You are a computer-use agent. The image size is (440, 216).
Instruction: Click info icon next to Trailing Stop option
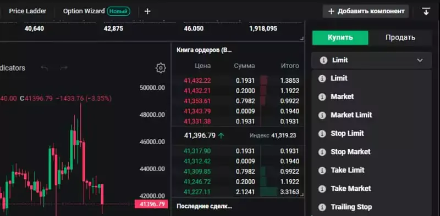pos(322,207)
